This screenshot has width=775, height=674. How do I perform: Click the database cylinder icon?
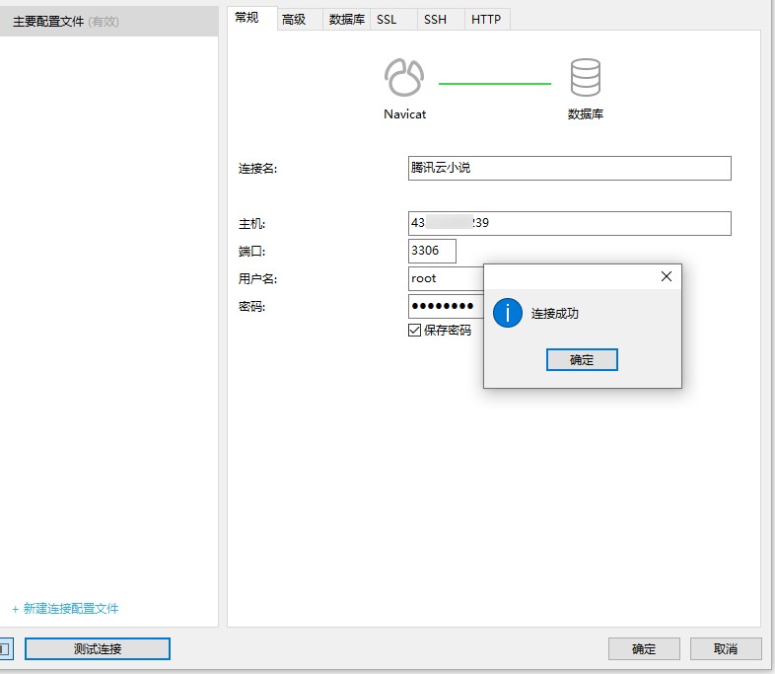pos(586,77)
